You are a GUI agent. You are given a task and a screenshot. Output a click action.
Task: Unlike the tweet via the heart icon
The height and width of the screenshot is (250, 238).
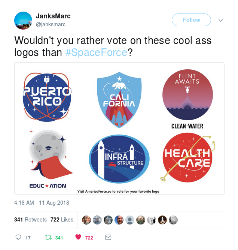(x=78, y=237)
